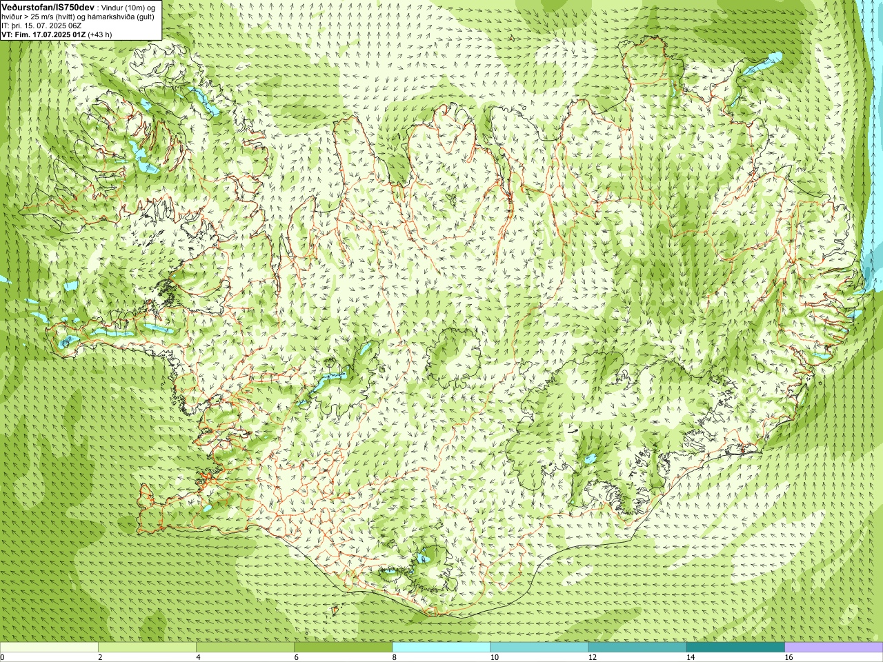883x662 pixels.
Task: Click legend tick label "6"
Action: [296, 657]
